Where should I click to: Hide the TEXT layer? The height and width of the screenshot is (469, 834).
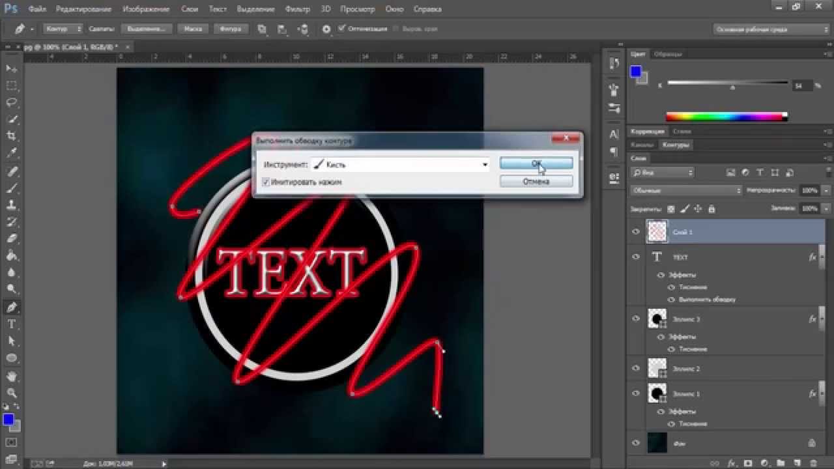pos(636,257)
